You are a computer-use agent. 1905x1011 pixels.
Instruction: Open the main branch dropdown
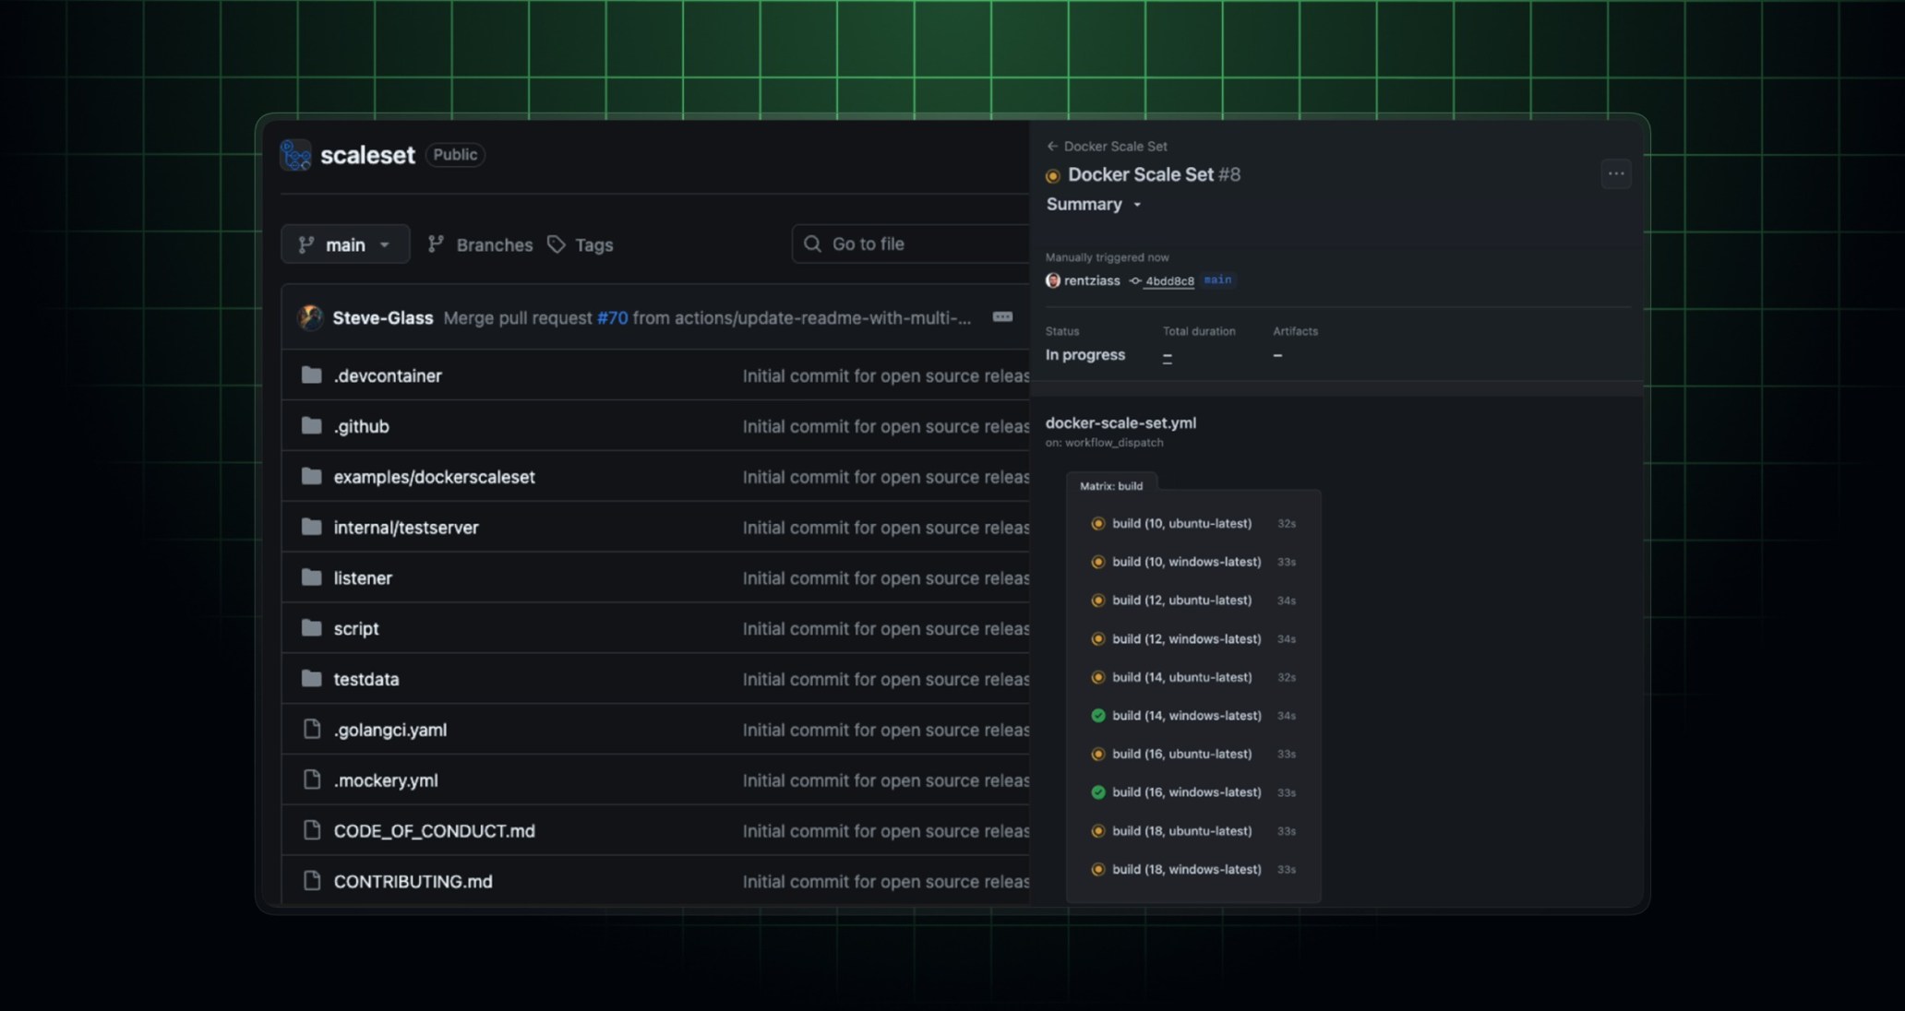[345, 244]
